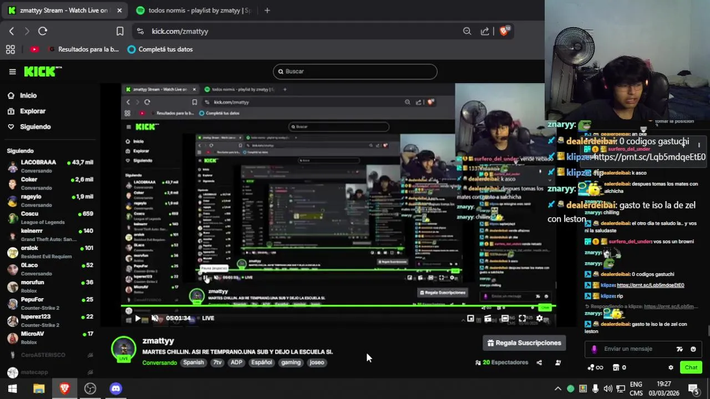710x399 pixels.
Task: Open Coscu League of Legends channel
Action: 50,218
